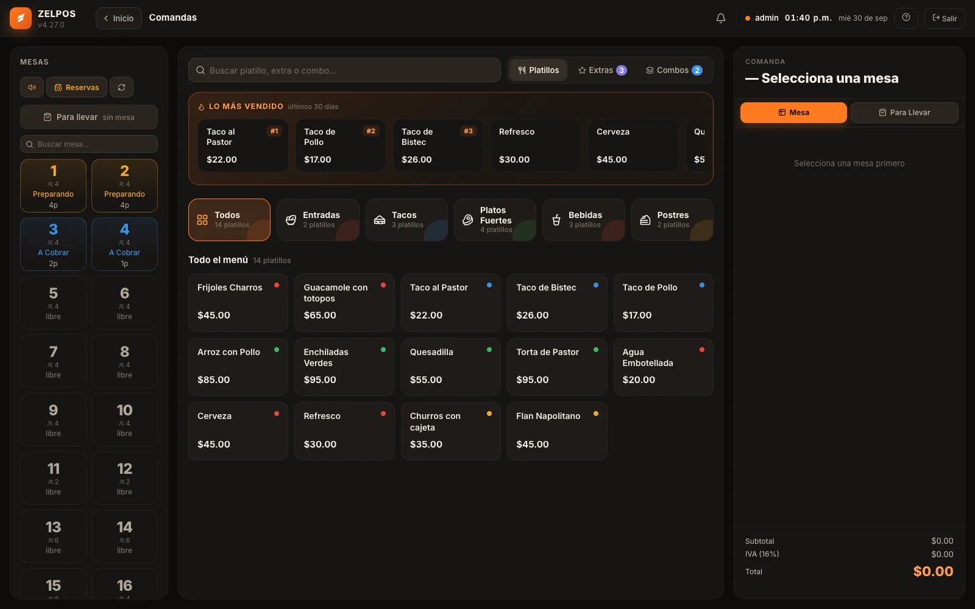Screen dimensions: 975x609
Task: Log out with the Salir button
Action: coord(945,18)
